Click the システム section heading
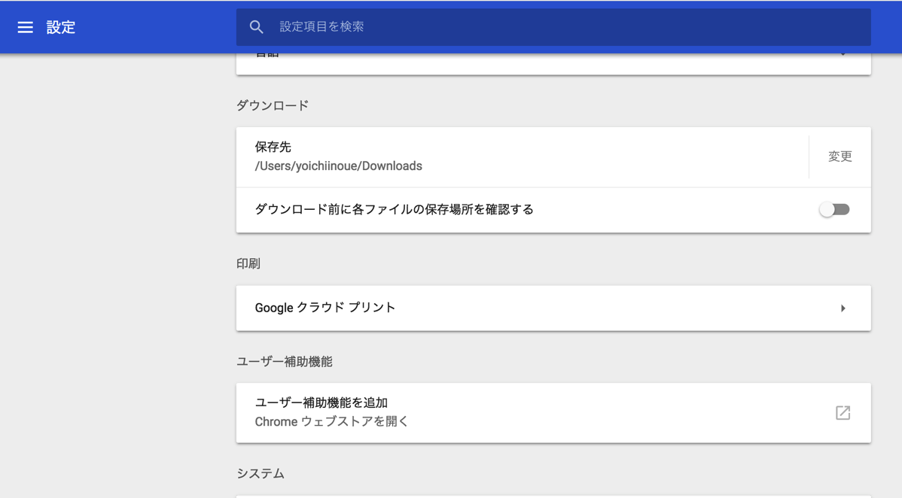 pyautogui.click(x=261, y=473)
